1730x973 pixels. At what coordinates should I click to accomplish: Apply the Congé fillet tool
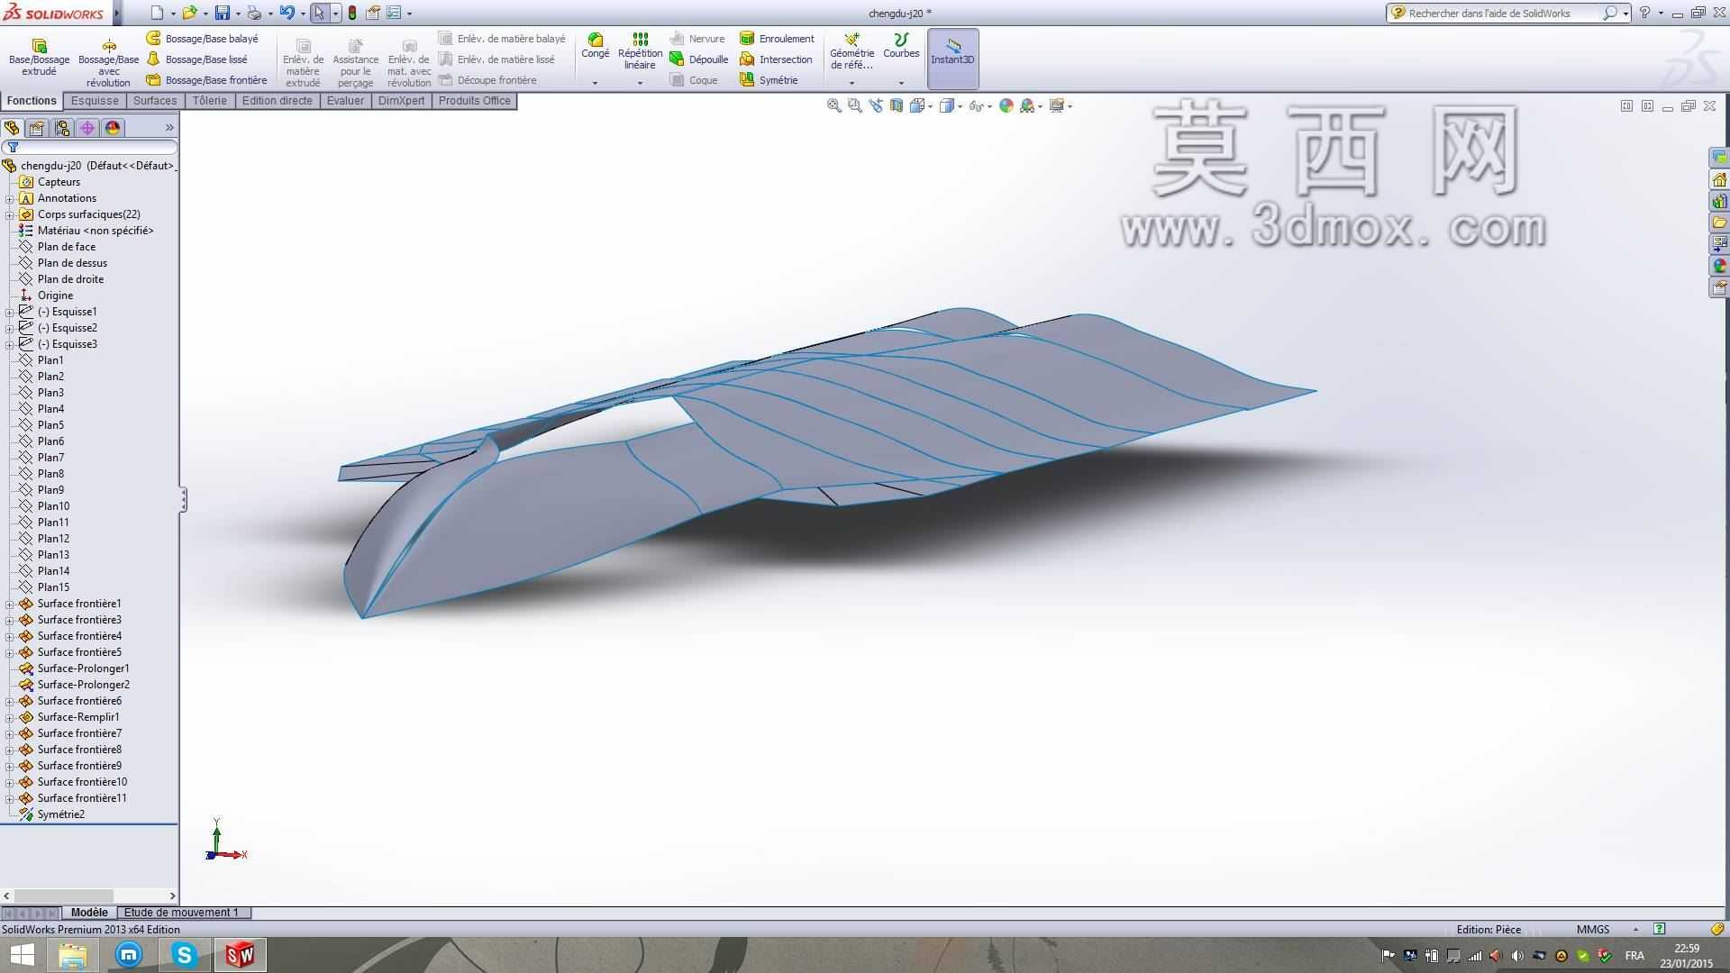point(596,47)
